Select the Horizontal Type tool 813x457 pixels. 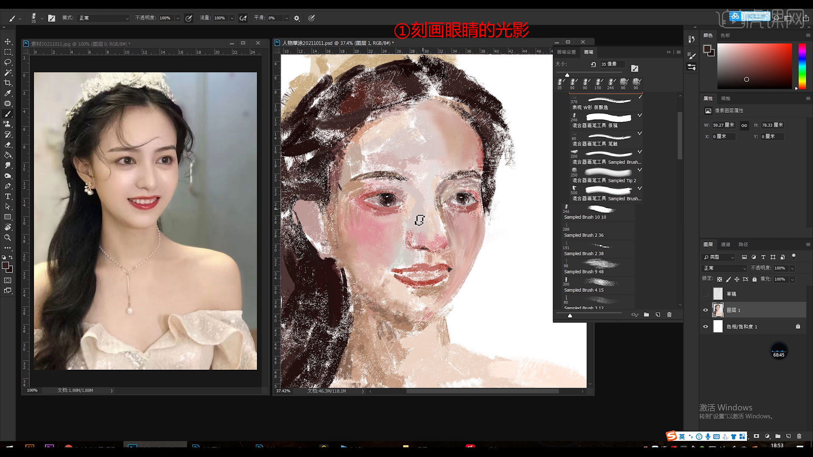pos(8,196)
